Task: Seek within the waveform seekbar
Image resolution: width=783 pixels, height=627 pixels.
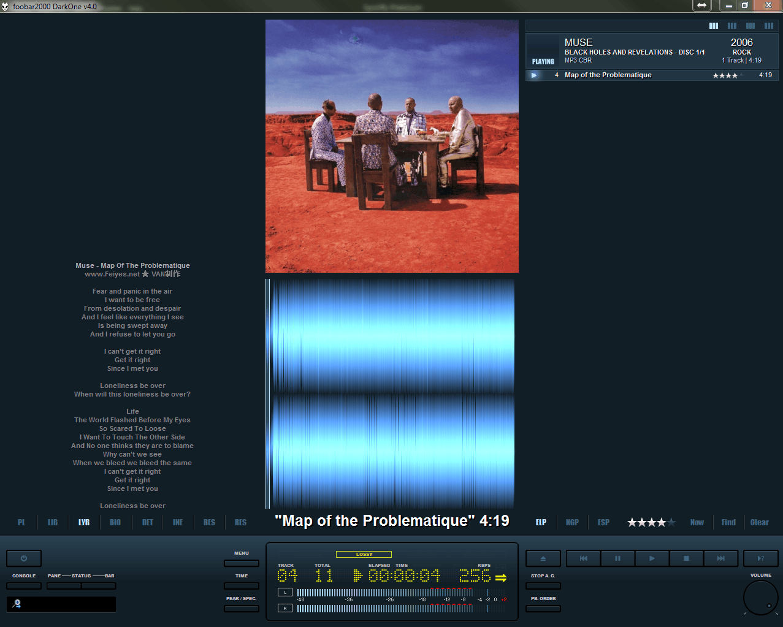Action: (x=391, y=393)
